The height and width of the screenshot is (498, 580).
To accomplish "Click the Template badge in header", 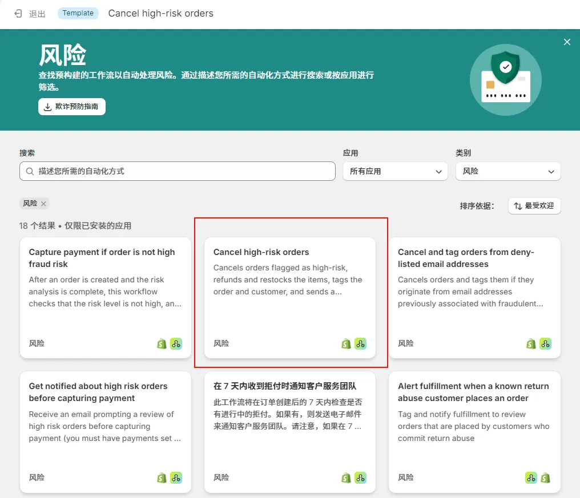I will click(78, 13).
